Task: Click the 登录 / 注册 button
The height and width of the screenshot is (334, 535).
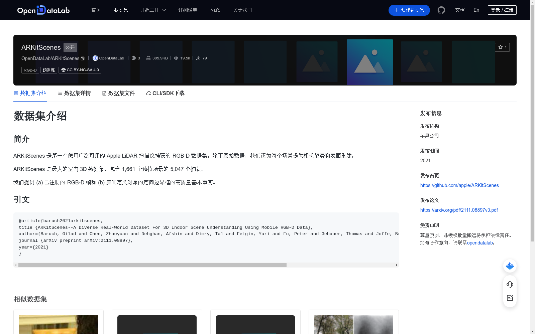Action: (502, 10)
